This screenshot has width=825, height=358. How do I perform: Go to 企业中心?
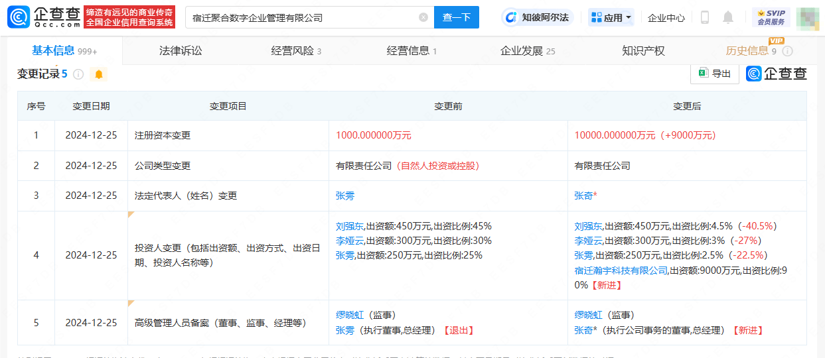tap(666, 18)
